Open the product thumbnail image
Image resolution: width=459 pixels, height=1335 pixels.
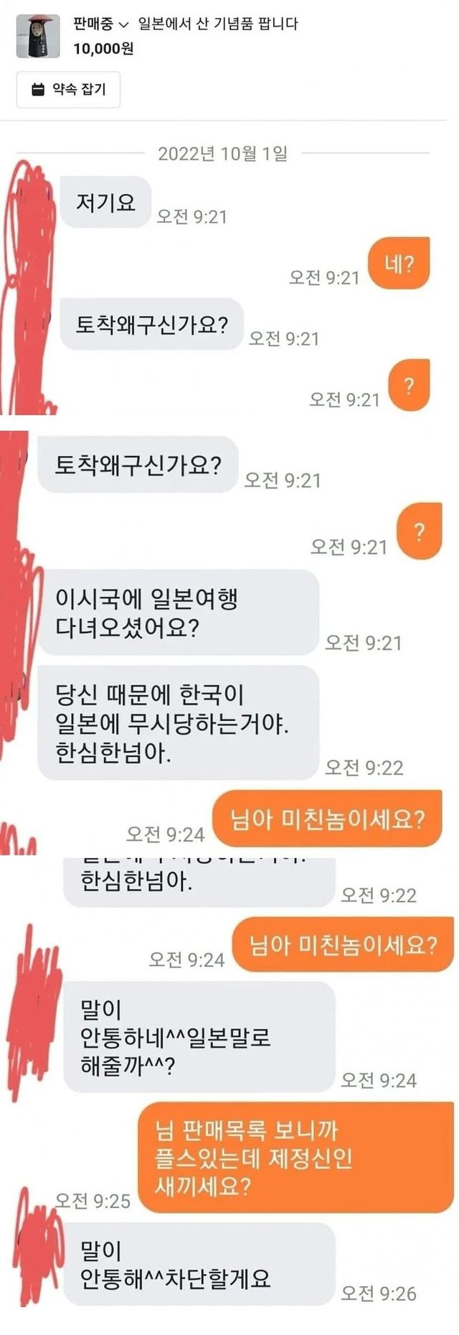(x=38, y=36)
